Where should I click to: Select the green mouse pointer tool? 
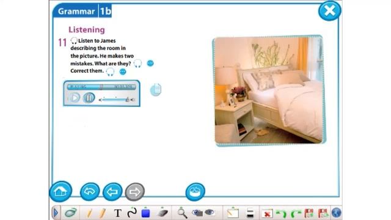click(71, 213)
